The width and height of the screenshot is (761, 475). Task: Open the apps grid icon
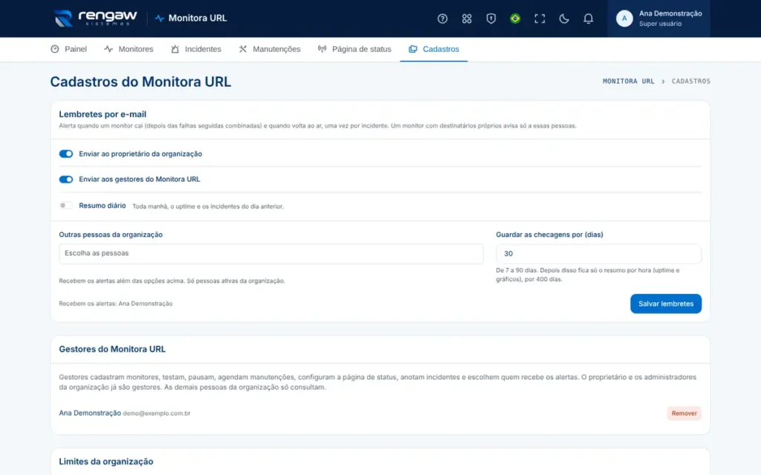coord(467,19)
